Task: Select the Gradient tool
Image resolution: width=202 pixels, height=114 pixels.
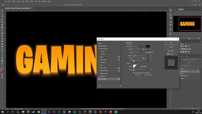Action: [x=2, y=41]
